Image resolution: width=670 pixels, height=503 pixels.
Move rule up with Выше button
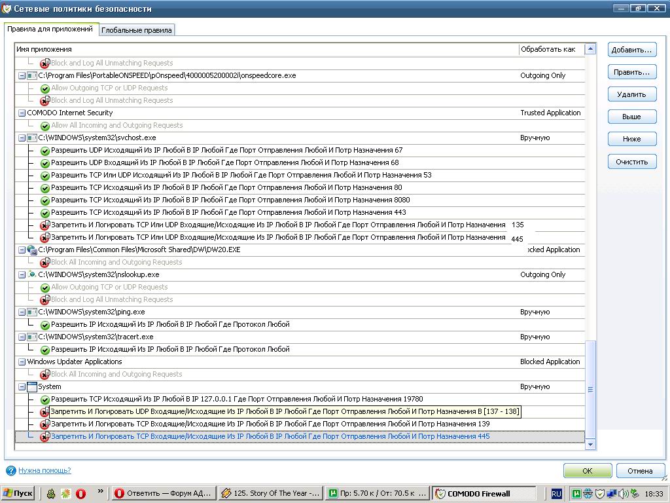pos(631,117)
